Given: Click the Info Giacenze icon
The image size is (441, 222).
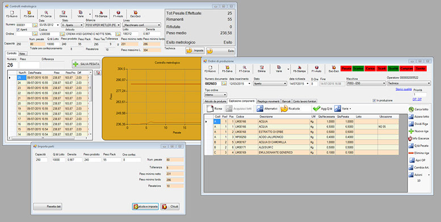Looking at the screenshot, I should point(410,139).
